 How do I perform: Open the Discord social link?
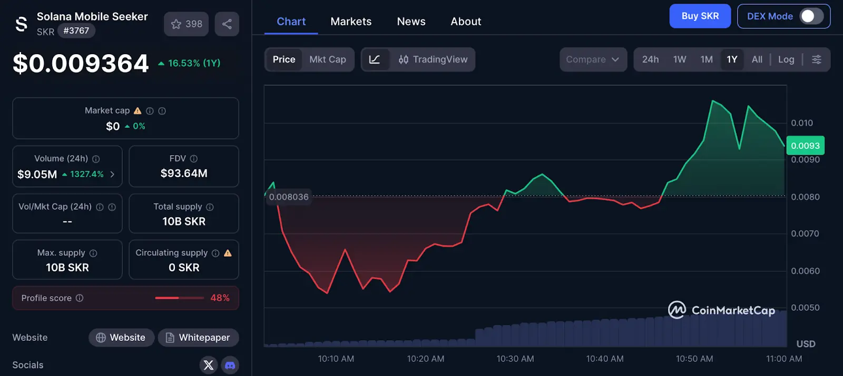[x=230, y=365]
